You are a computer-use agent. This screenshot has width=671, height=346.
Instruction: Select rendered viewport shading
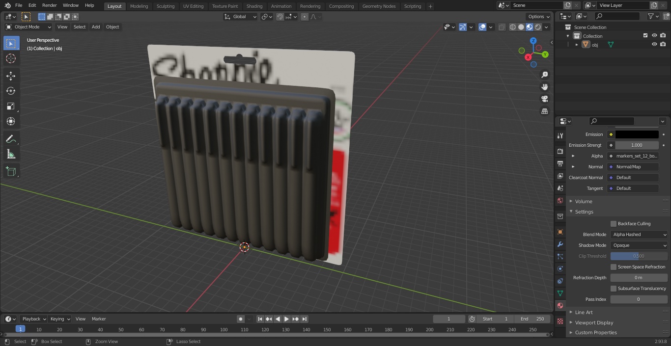[x=538, y=27]
